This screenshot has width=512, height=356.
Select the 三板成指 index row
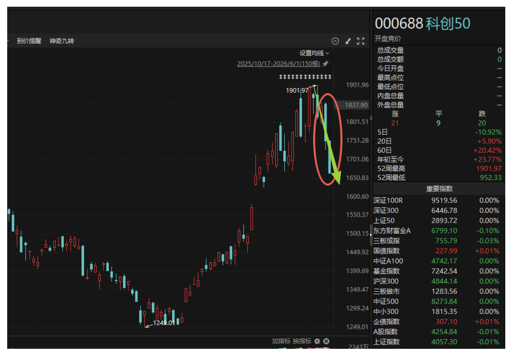click(x=439, y=241)
